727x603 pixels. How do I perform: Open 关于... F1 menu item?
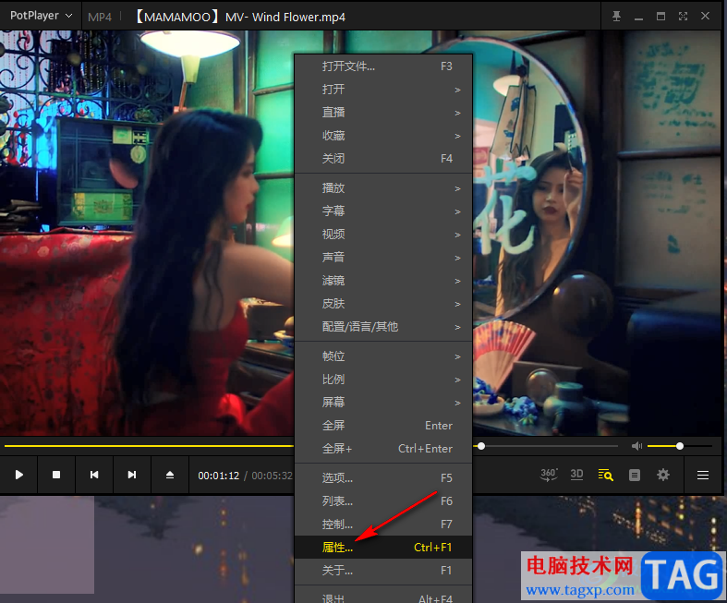383,571
